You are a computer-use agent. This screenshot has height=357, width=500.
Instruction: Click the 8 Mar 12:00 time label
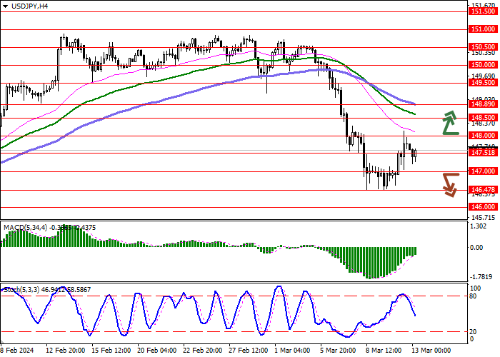pos(384,351)
